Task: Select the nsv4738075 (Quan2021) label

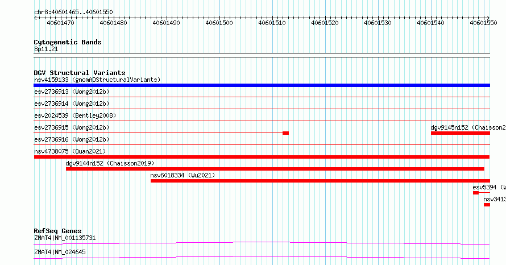Action: [x=70, y=151]
